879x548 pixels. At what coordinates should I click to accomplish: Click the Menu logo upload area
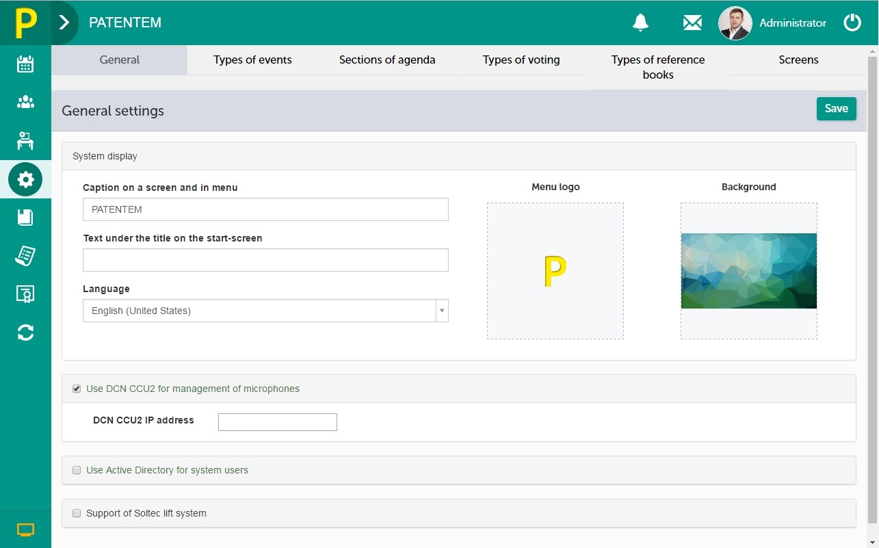555,271
